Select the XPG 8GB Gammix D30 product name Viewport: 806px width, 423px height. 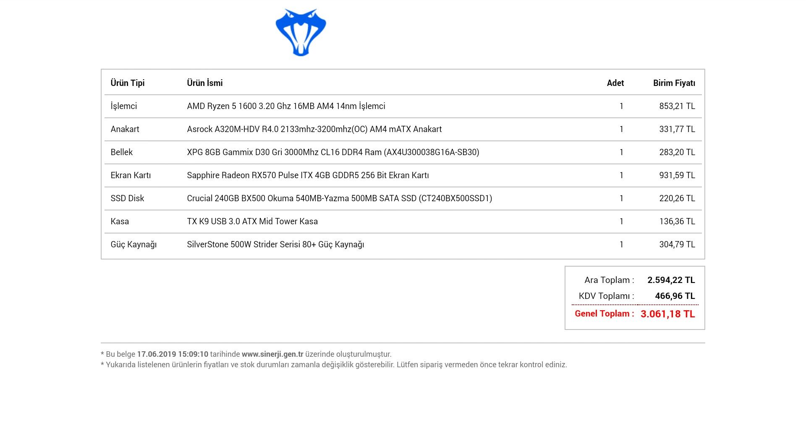point(333,152)
